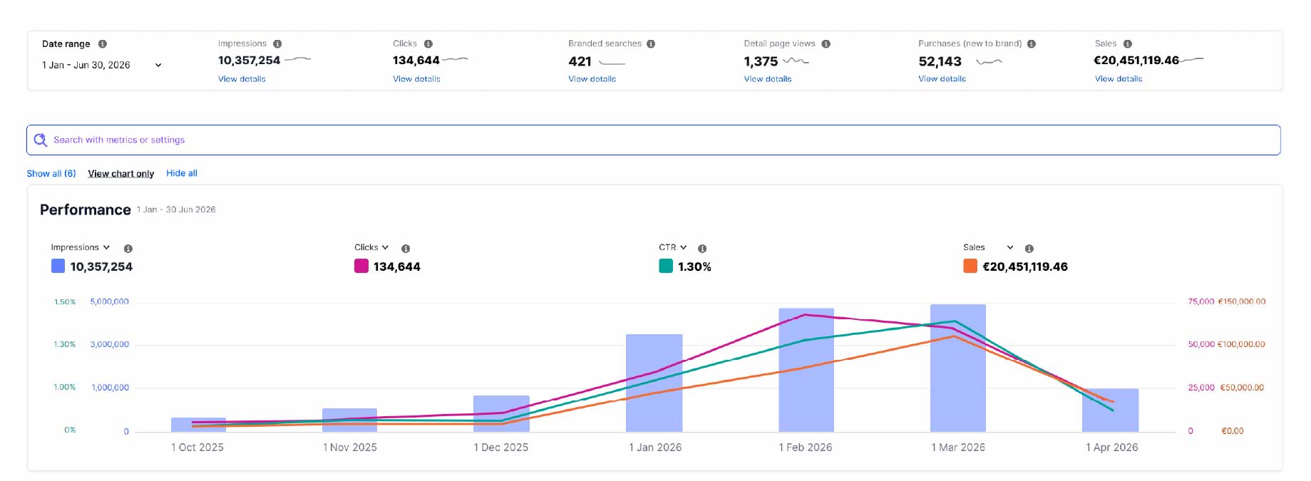Viewport: 1311px width, 481px height.
Task: Select the View chart only option
Action: (121, 173)
